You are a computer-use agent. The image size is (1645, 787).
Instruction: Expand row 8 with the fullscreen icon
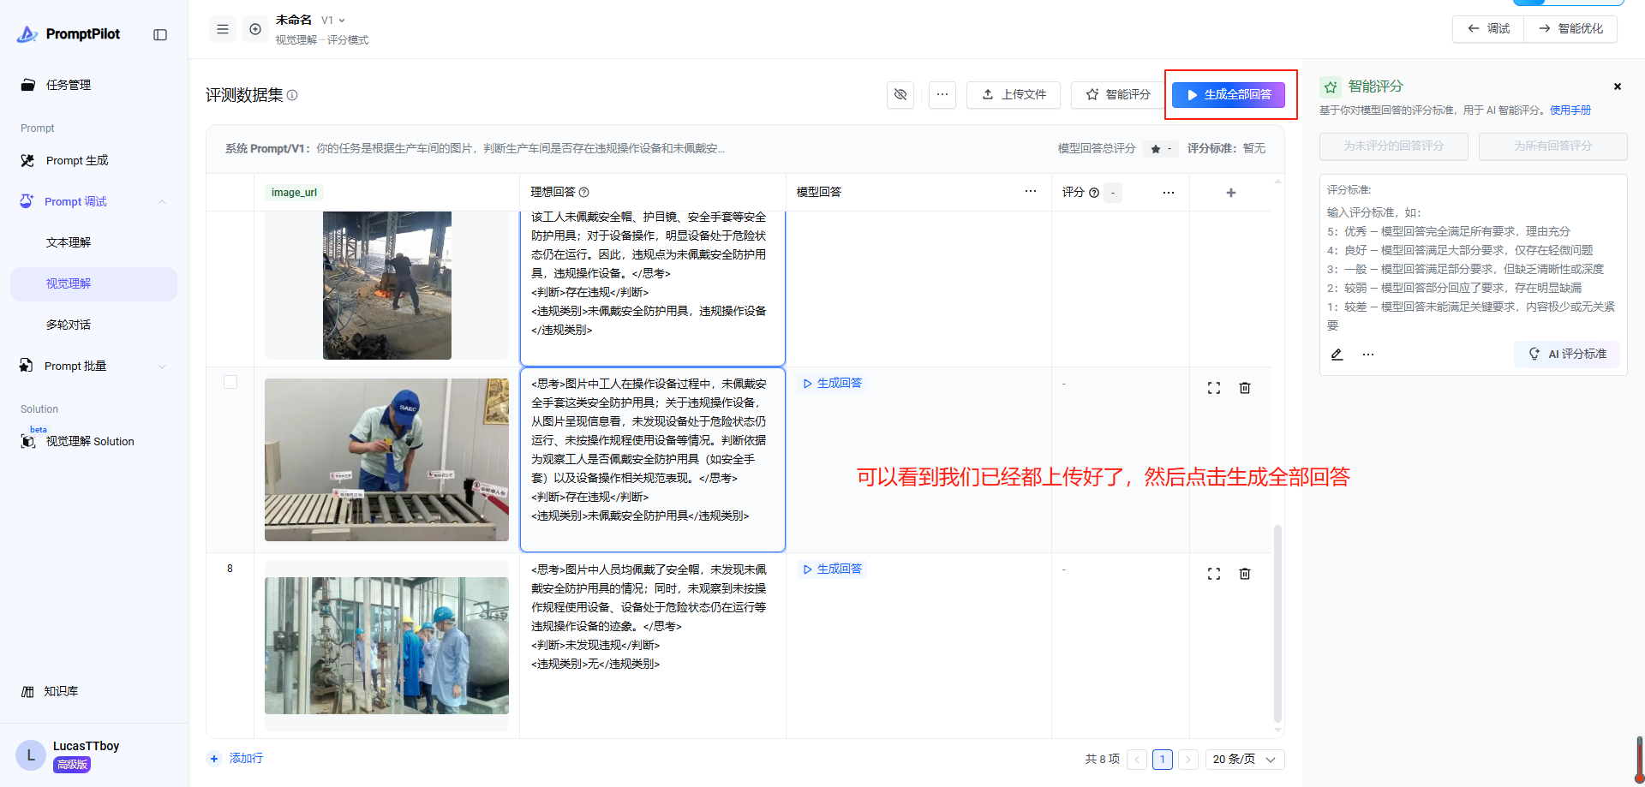1214,574
